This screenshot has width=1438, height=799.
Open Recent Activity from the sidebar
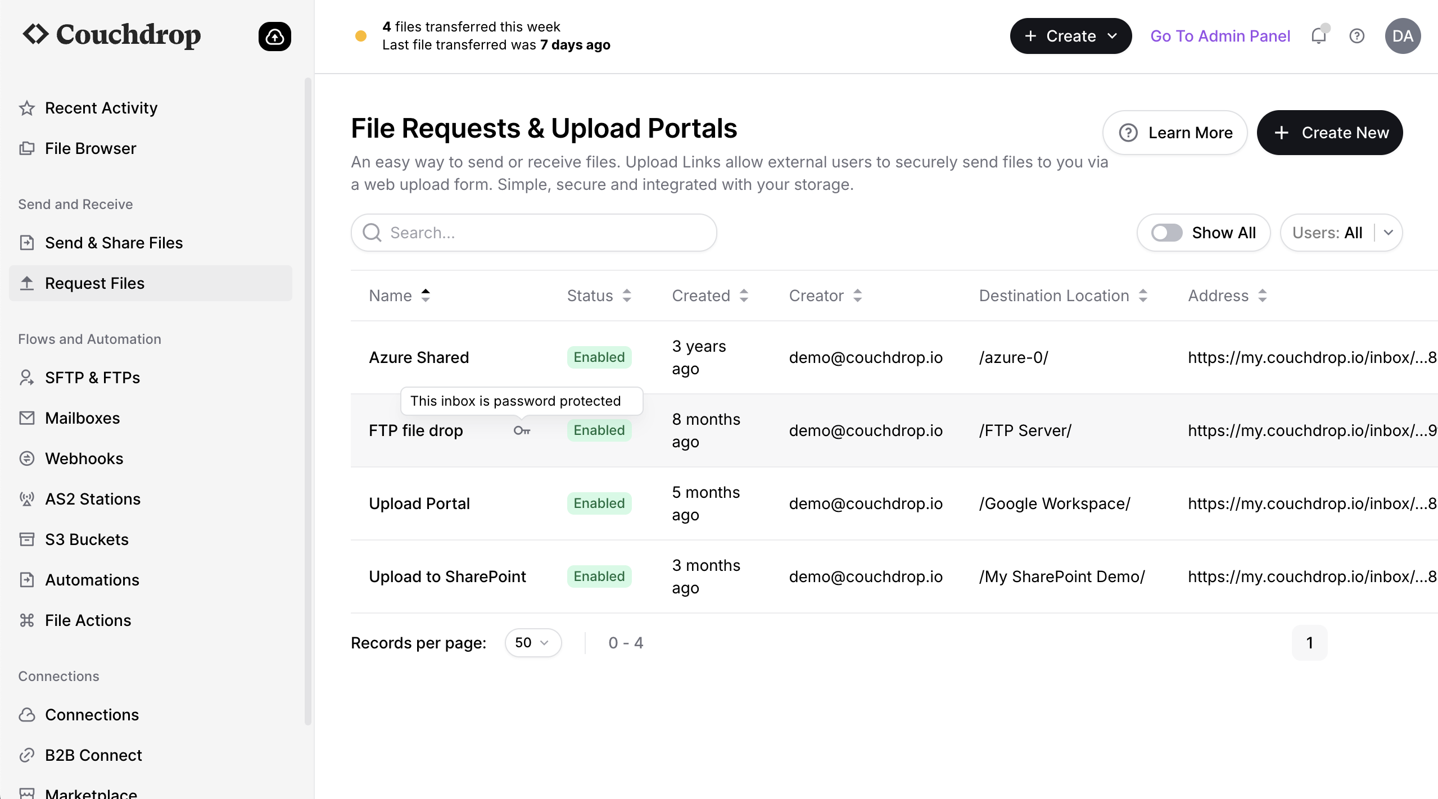pyautogui.click(x=101, y=108)
